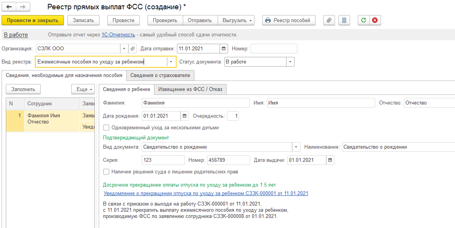
Task: Expand the Статус документа dropdown
Action: (x=290, y=62)
